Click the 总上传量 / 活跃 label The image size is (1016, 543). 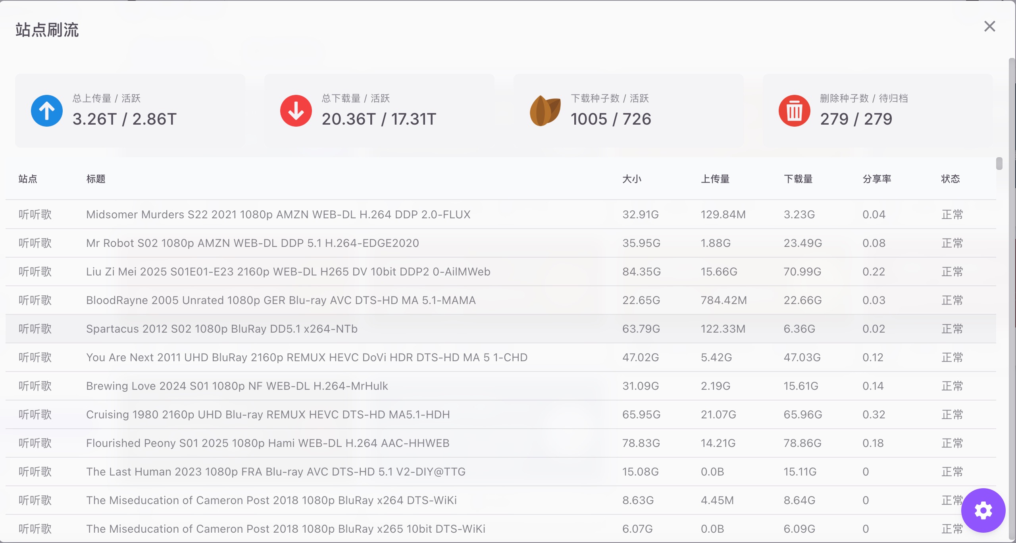pyautogui.click(x=106, y=98)
